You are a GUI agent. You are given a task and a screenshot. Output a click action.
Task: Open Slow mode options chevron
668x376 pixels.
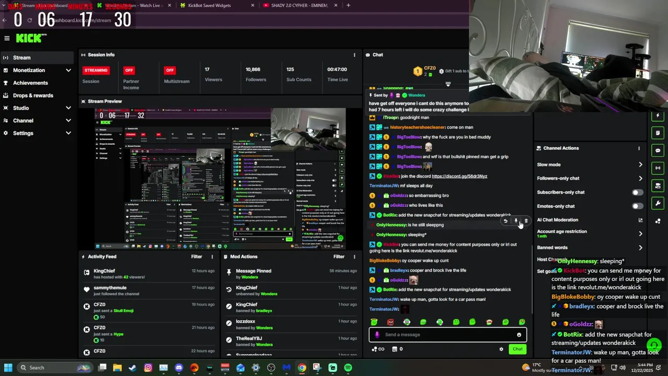coord(640,164)
